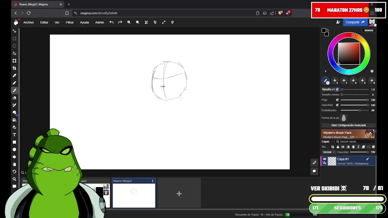Viewport: 388px width, 218px height.
Task: Select the paint bucket fill tool
Action: [x=14, y=120]
